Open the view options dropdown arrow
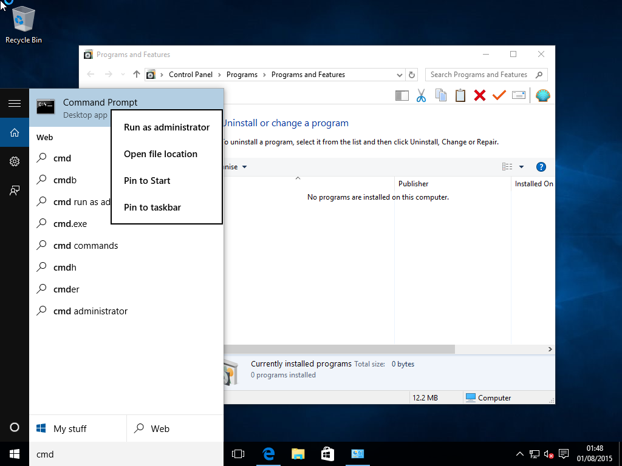The image size is (622, 466). pyautogui.click(x=521, y=167)
